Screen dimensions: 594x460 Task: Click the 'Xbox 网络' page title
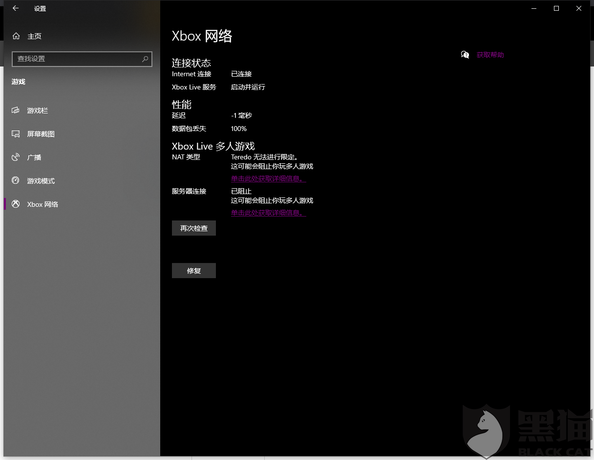pos(202,36)
